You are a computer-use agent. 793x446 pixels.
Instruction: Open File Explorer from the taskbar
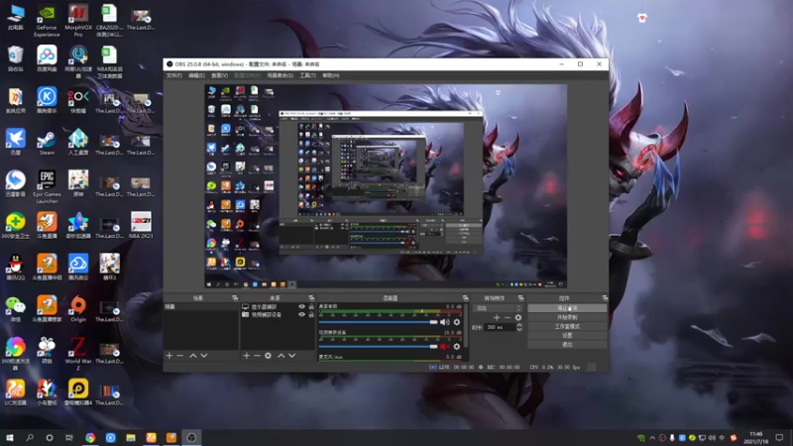pos(131,437)
